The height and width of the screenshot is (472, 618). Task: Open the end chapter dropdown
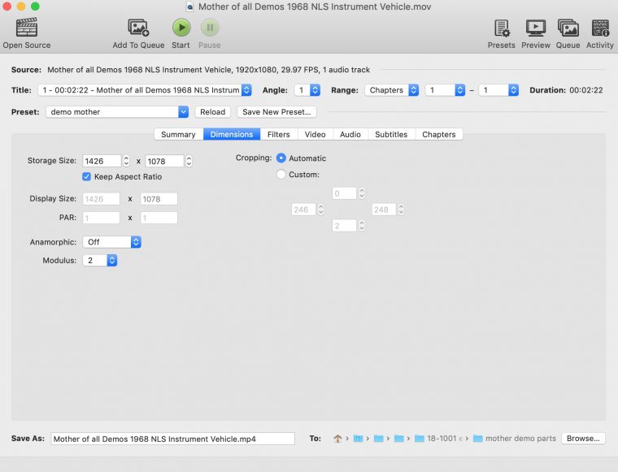pos(498,90)
